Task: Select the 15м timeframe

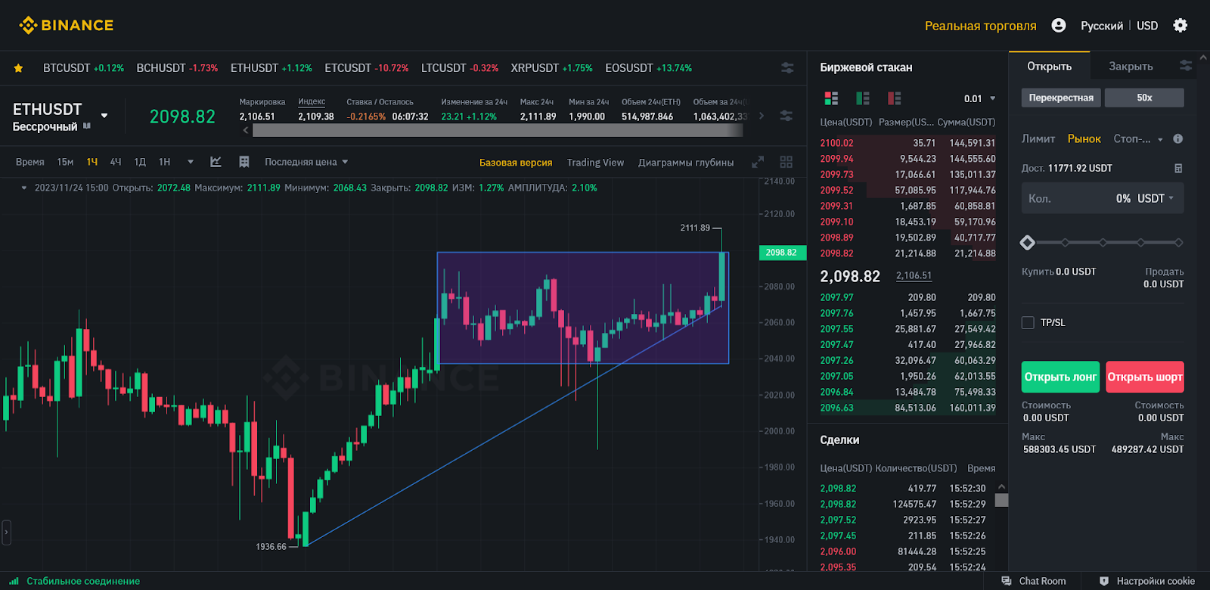Action: coord(65,162)
